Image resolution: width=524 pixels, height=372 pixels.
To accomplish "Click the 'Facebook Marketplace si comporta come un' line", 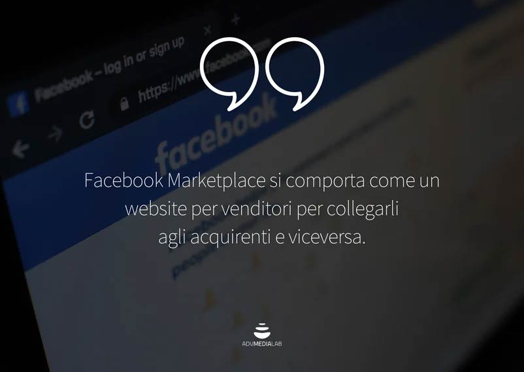I will [x=261, y=180].
